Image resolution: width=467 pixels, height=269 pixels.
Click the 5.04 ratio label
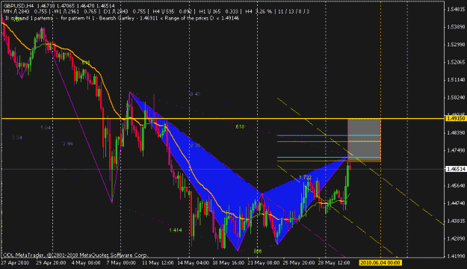point(46,128)
